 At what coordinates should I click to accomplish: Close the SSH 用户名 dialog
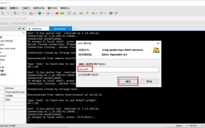click(158, 43)
